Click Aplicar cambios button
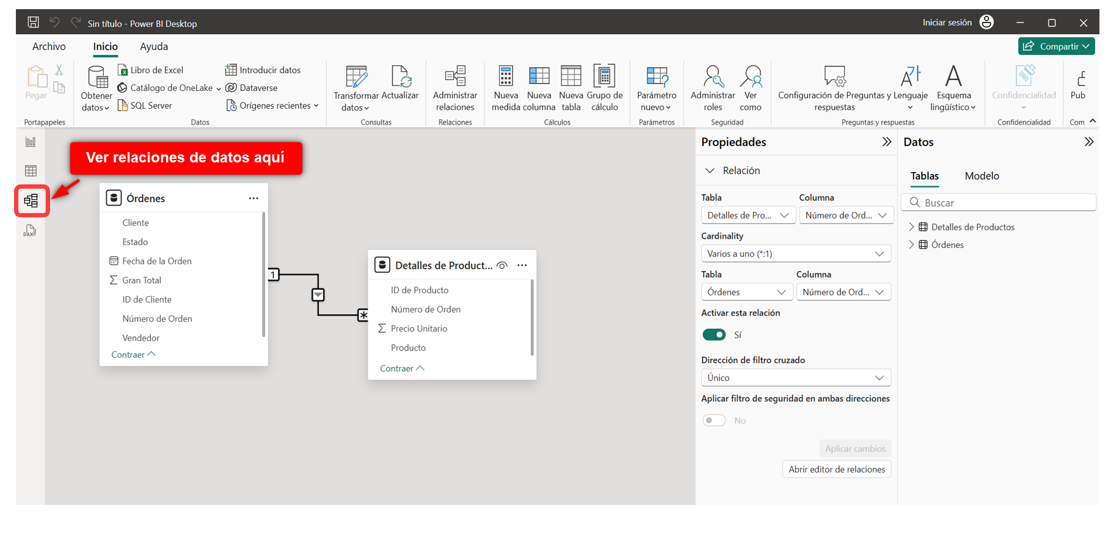 855,449
